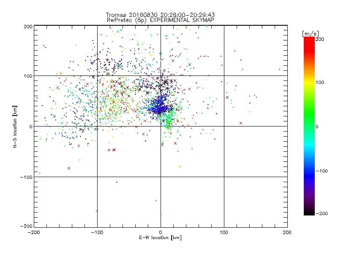The width and height of the screenshot is (338, 253).
Task: Click the y-axis tick label '-200'
Action: pyautogui.click(x=26, y=226)
